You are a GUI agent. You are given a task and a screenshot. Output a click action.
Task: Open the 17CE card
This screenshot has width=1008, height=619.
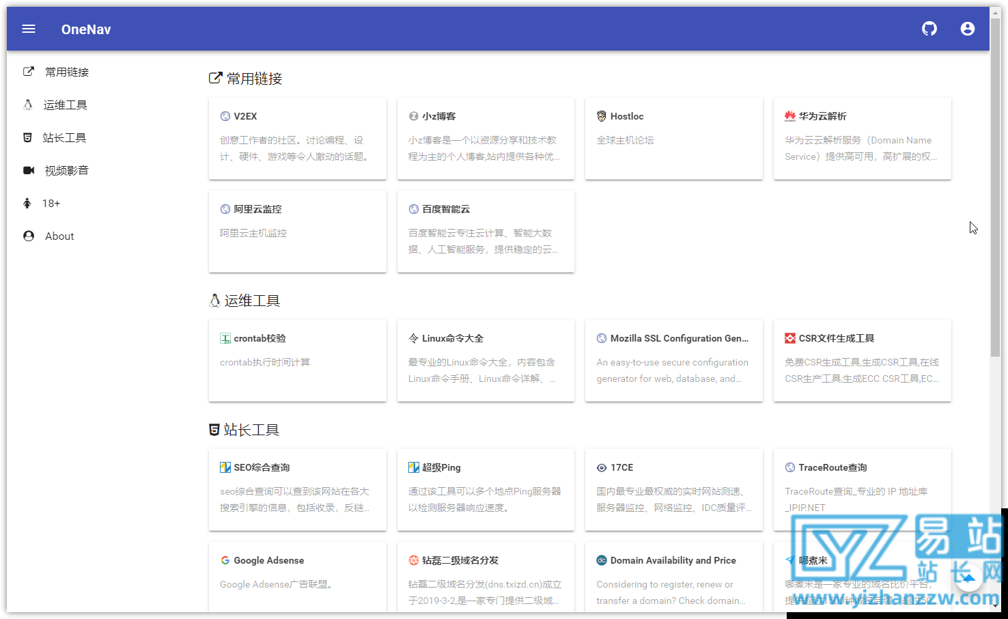674,490
